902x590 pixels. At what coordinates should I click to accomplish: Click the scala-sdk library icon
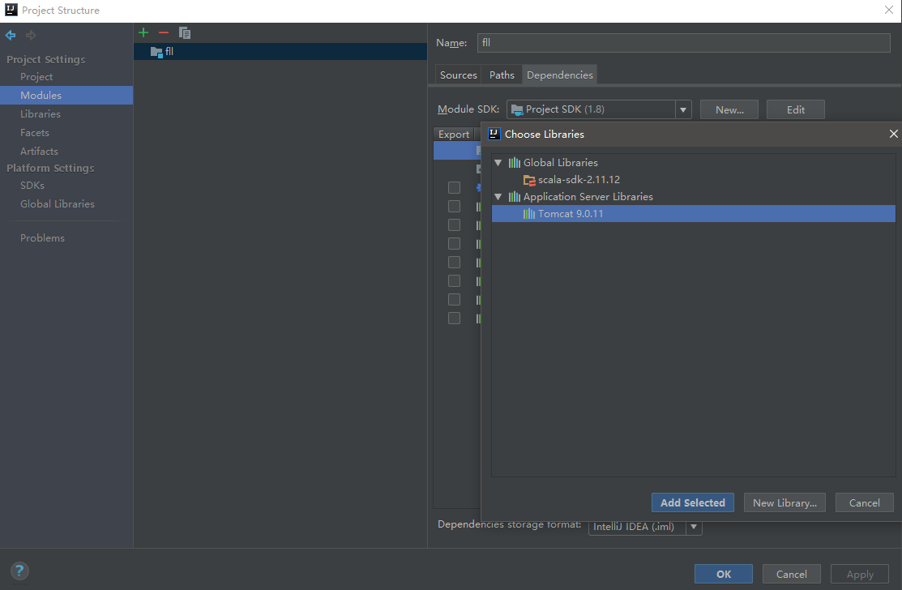(529, 180)
